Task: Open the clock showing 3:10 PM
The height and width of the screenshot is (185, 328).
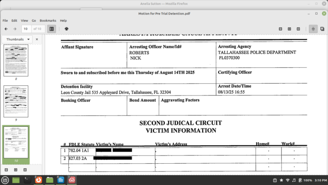Action: 320,180
